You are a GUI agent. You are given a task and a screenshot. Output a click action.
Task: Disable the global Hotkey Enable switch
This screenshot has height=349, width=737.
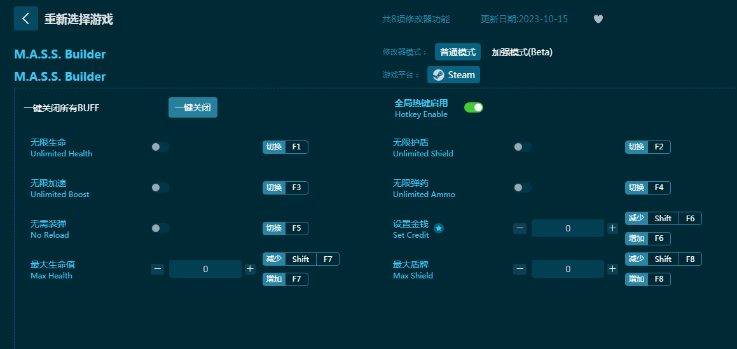[473, 107]
